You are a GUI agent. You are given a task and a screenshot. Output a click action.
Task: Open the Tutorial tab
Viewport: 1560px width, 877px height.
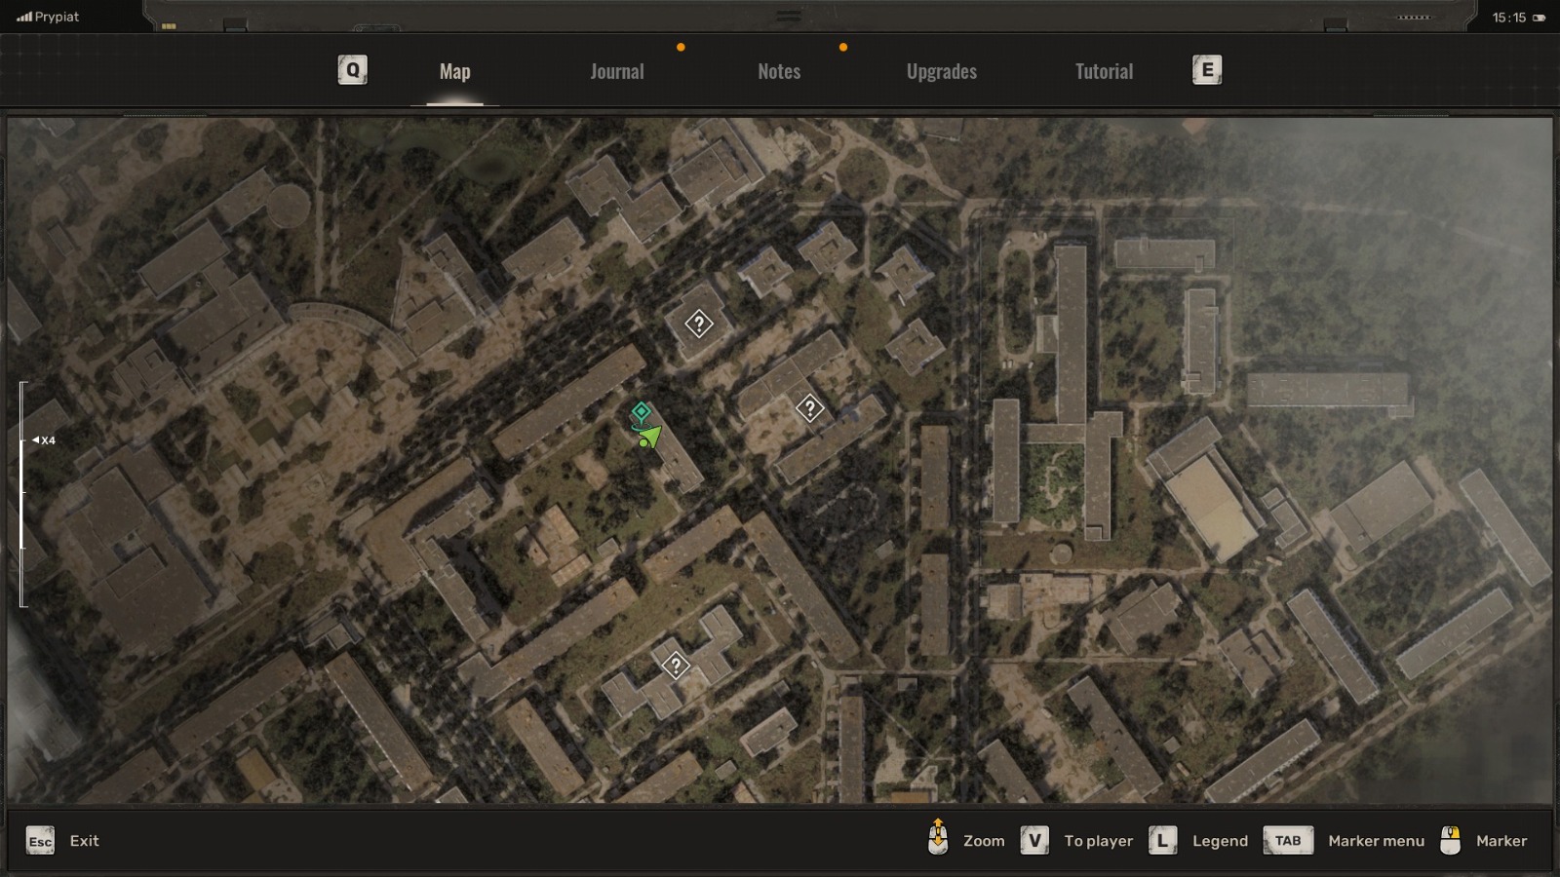(1103, 71)
